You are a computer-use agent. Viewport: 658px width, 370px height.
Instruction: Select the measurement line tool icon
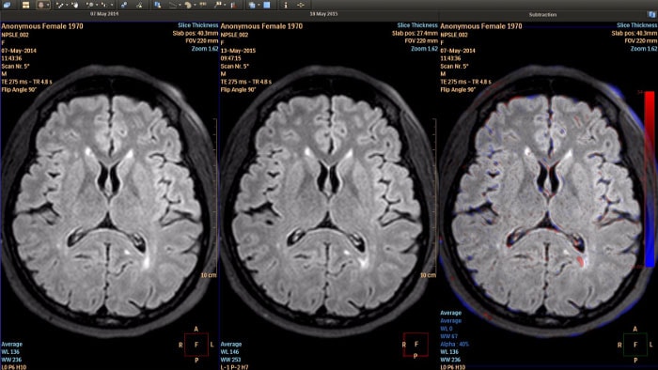(x=60, y=5)
